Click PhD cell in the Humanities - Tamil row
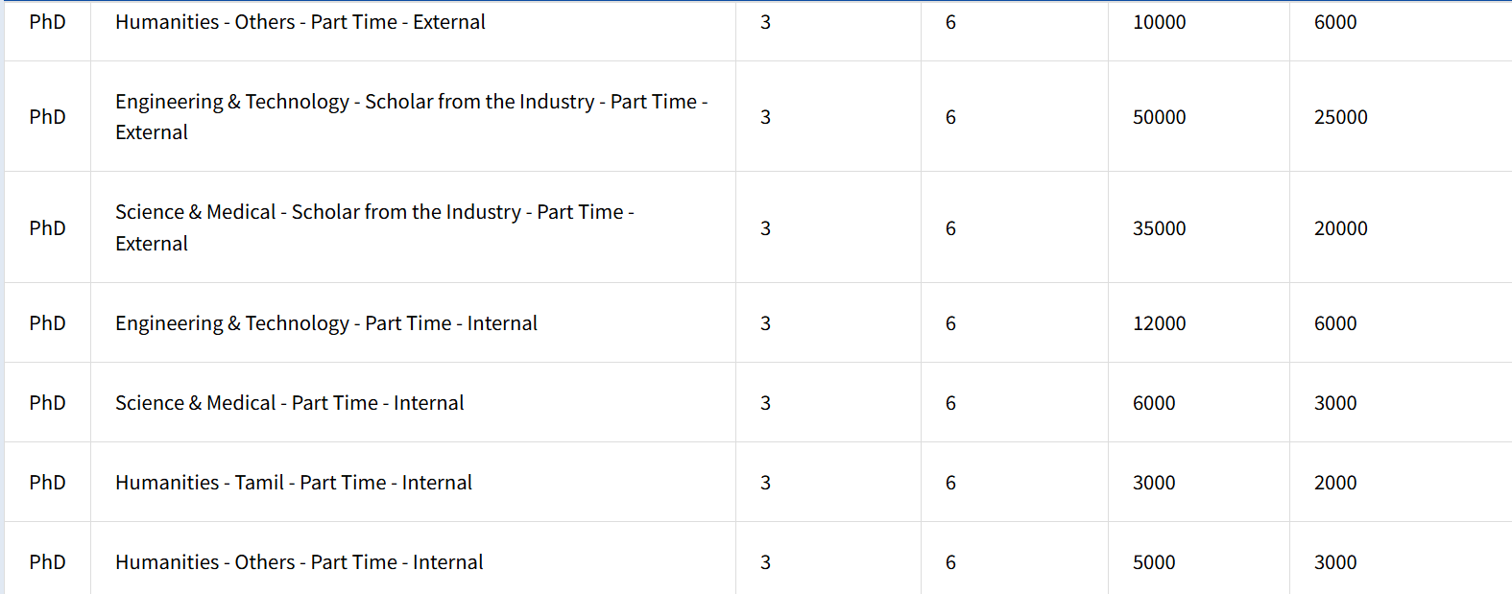The image size is (1512, 594). (x=47, y=483)
